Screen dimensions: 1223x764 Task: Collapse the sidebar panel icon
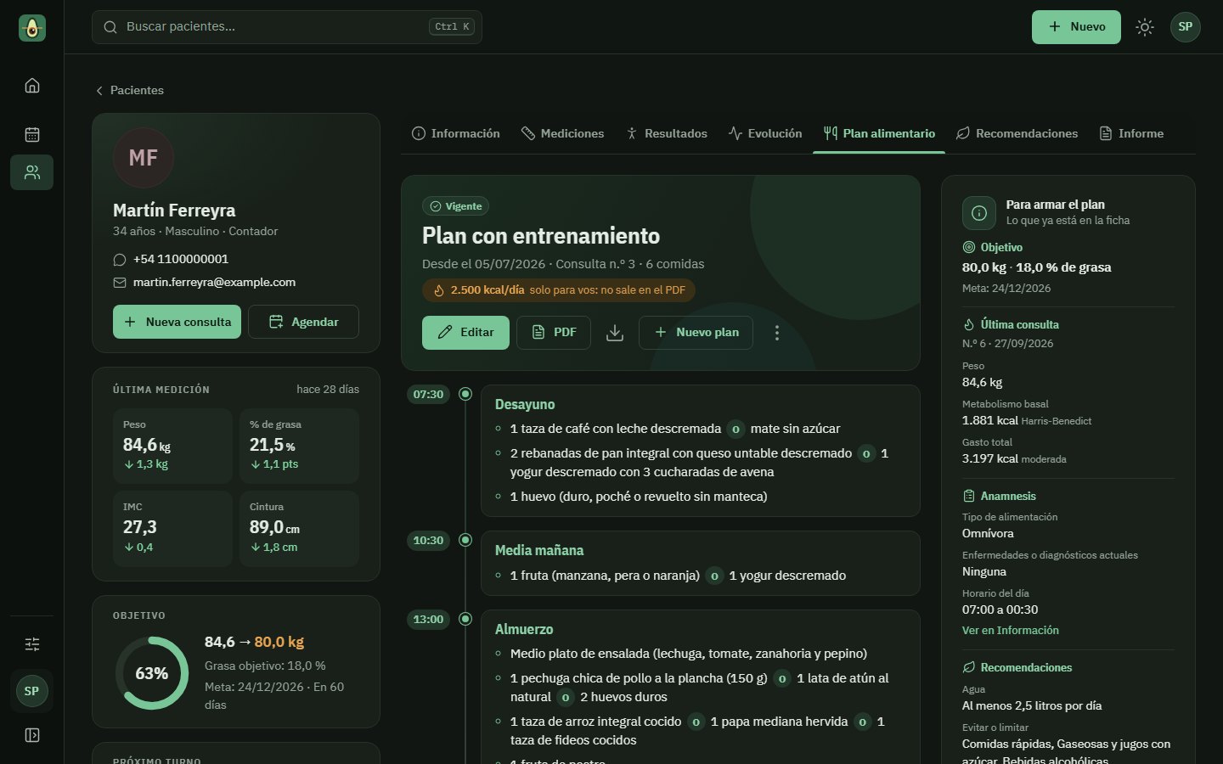click(32, 735)
